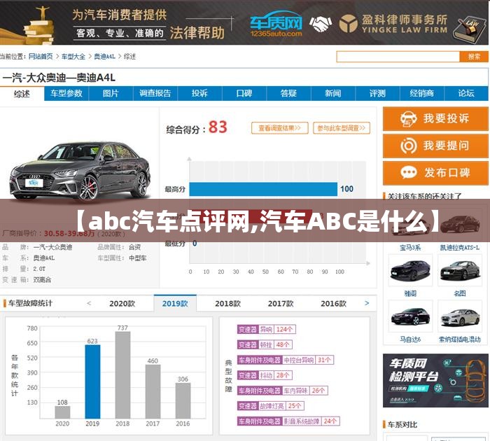Screen dimensions: 490x441
Task: Click the 车内异味 26个 fault tag
Action: click(x=282, y=391)
